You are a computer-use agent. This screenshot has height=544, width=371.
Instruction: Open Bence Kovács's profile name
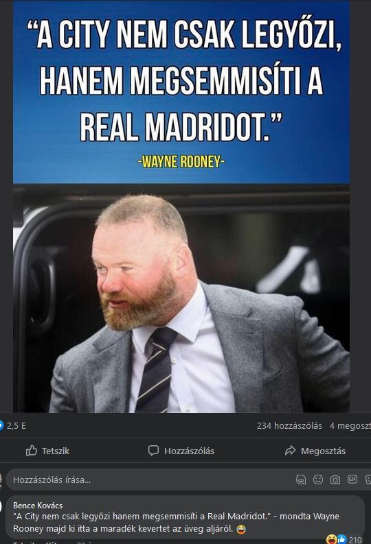pos(38,505)
